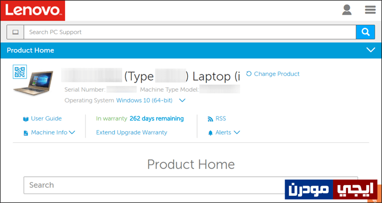
Task: Expand the Product Home blue bar chevron
Action: [x=371, y=50]
